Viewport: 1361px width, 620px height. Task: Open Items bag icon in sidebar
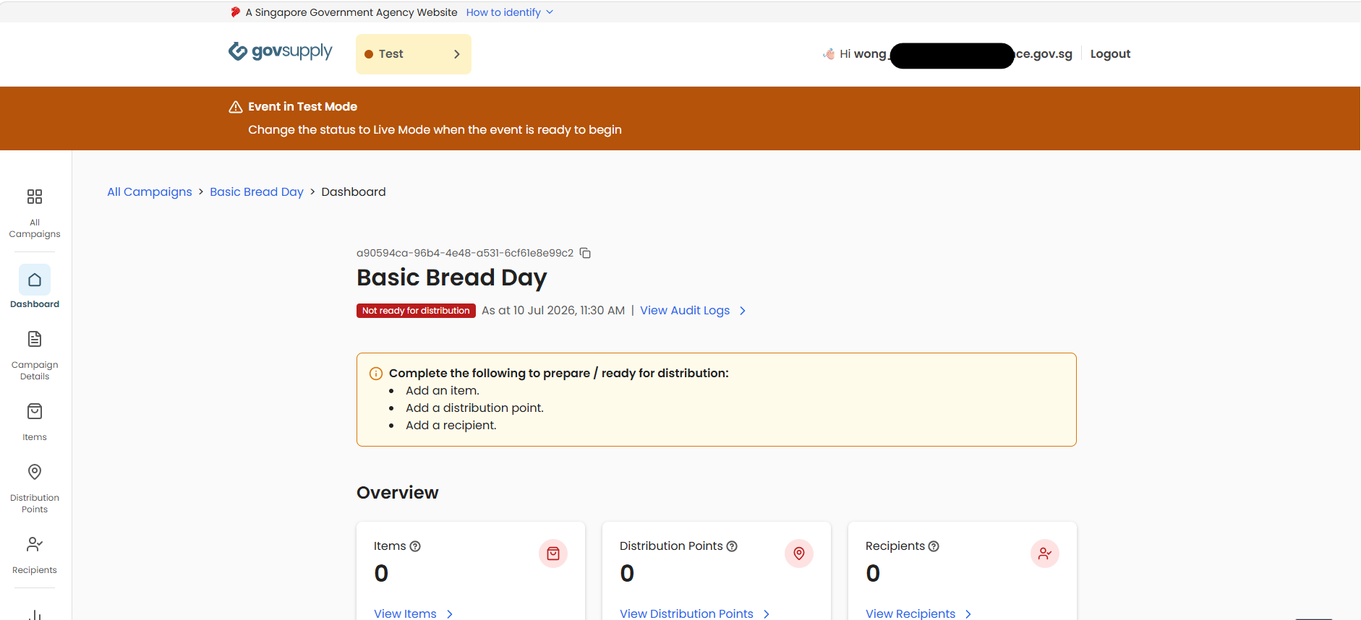35,411
